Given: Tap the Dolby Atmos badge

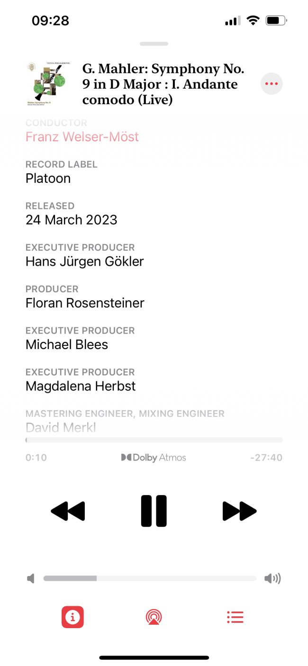Looking at the screenshot, I should (154, 458).
